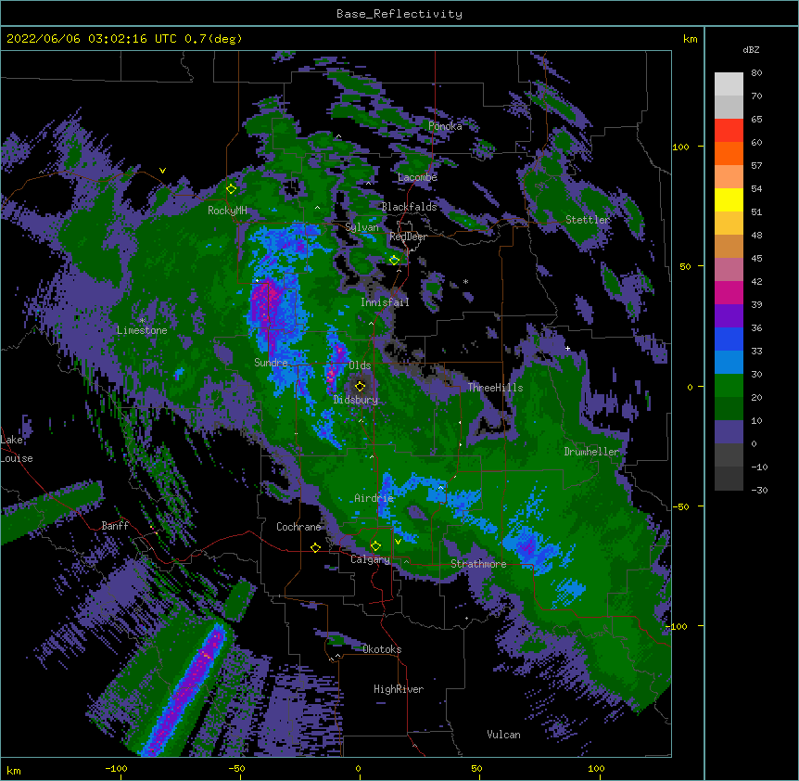Click the 57 value in the dBZ legend
Image resolution: width=799 pixels, height=781 pixels.
point(756,166)
